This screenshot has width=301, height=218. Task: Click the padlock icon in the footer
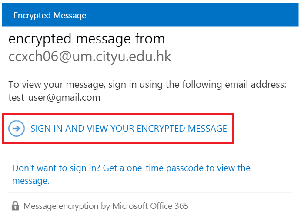(x=15, y=206)
